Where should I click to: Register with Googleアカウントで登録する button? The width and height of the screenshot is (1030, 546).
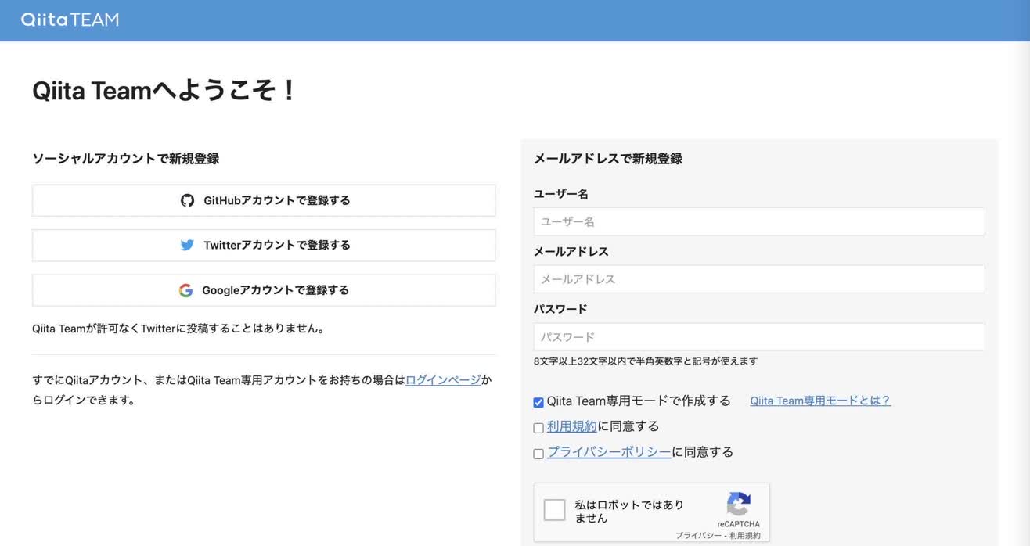tap(264, 290)
